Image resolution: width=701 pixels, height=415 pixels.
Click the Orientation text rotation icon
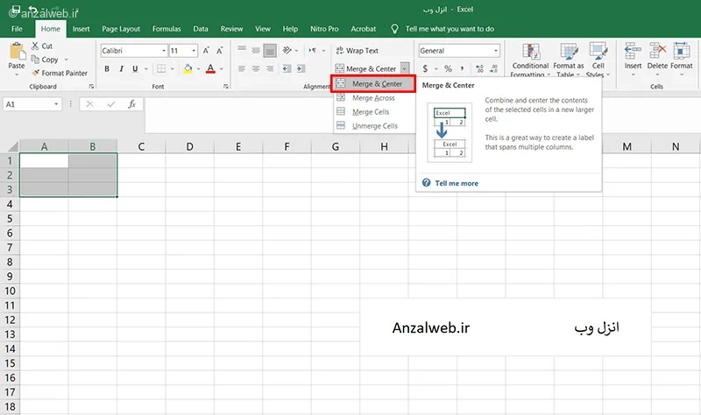(287, 50)
